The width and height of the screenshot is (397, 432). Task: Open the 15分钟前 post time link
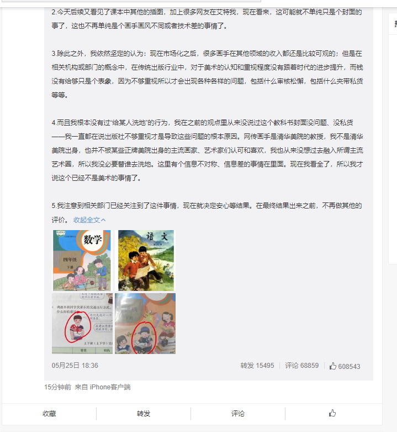(x=58, y=387)
